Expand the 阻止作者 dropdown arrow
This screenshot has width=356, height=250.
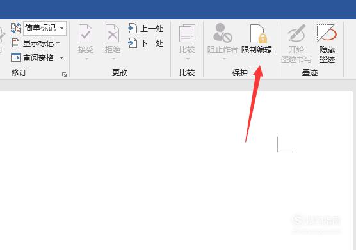point(224,59)
